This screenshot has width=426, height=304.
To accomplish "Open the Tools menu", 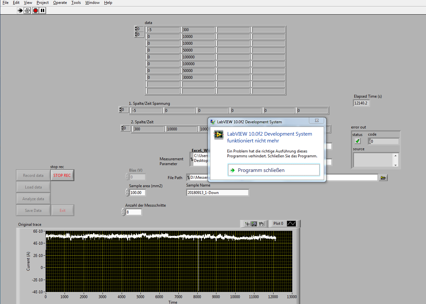I will (x=76, y=3).
